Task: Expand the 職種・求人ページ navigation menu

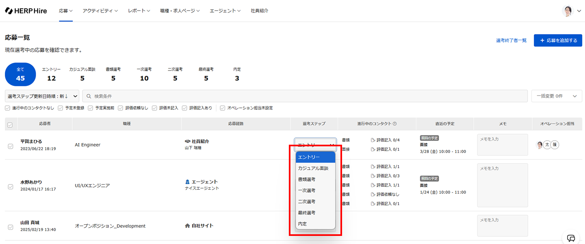Action: click(x=180, y=11)
